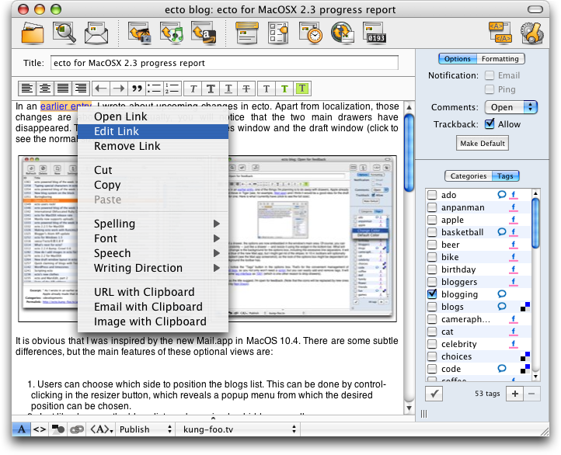Align text left
Image resolution: width=561 pixels, height=455 pixels.
pos(27,89)
